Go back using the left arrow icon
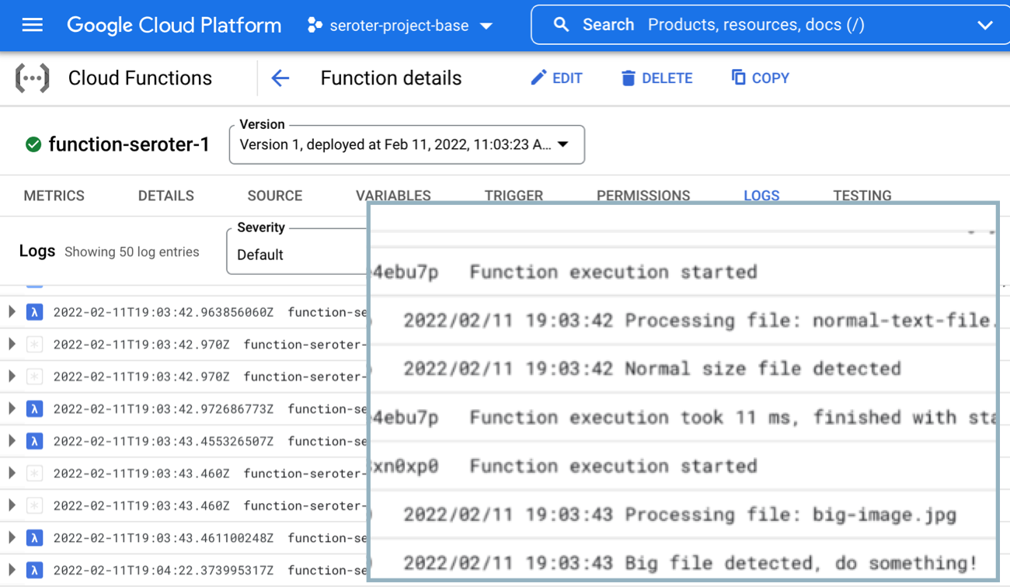 click(280, 78)
